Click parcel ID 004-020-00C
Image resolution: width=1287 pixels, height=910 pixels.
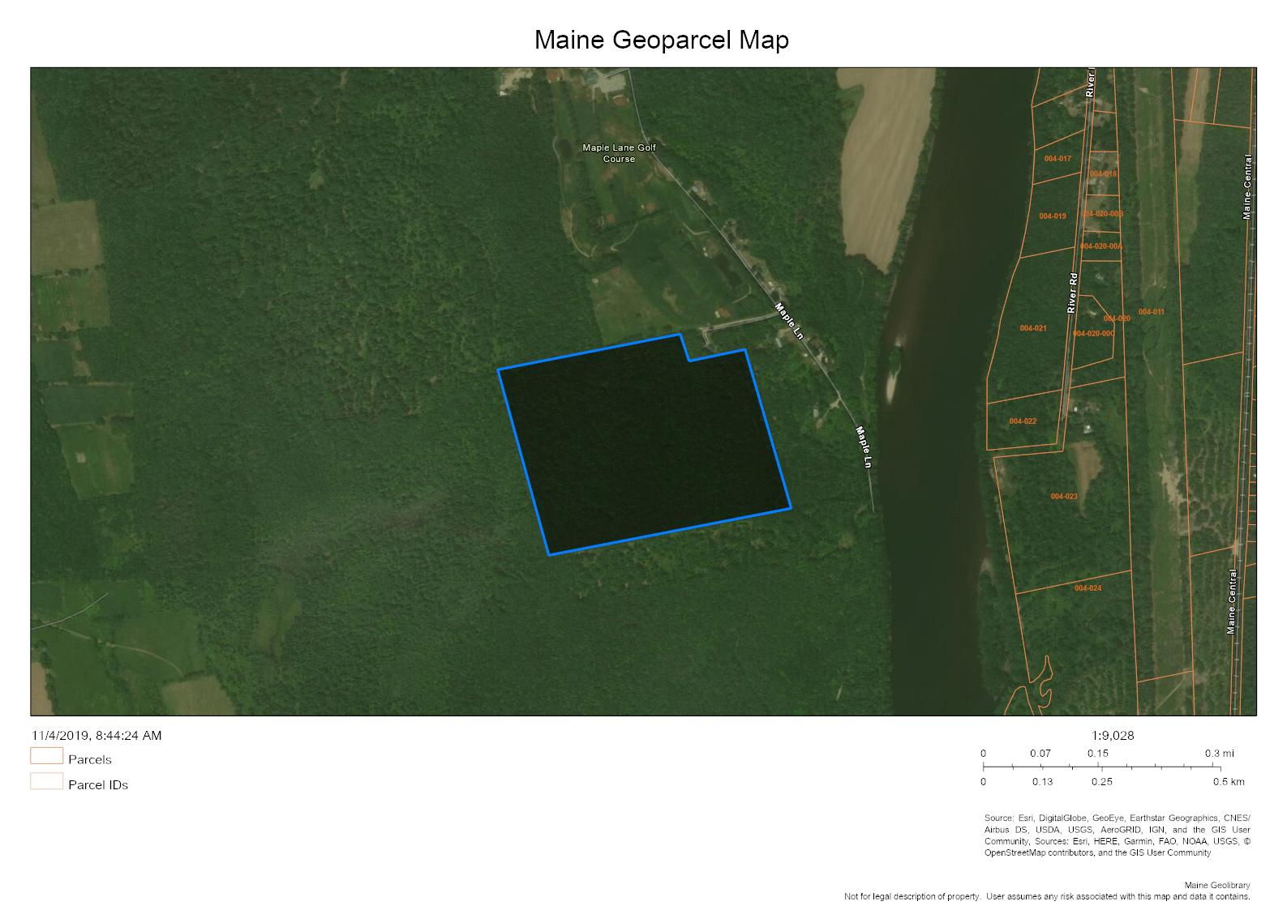point(1093,334)
